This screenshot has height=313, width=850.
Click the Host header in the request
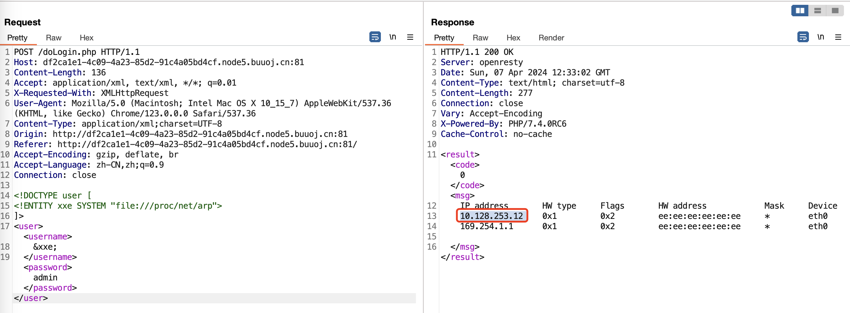[x=159, y=62]
